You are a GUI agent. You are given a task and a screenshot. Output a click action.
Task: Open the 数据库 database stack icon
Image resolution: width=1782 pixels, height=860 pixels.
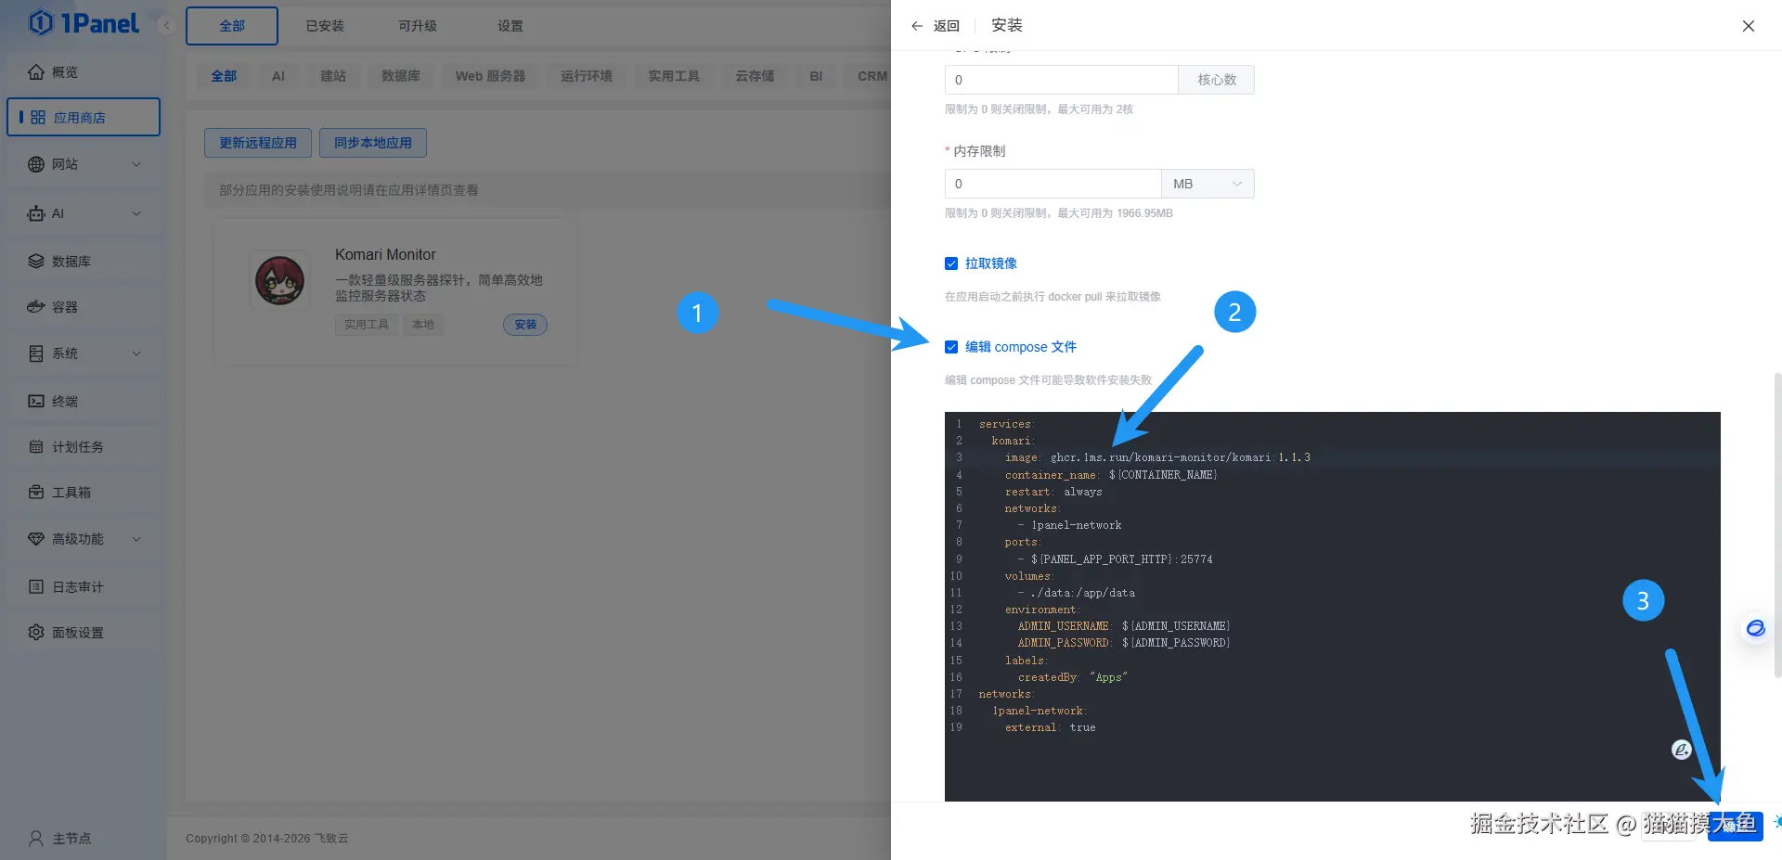(x=36, y=262)
